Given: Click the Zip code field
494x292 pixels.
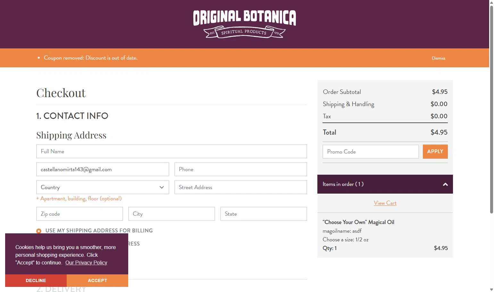Looking at the screenshot, I should click(80, 214).
